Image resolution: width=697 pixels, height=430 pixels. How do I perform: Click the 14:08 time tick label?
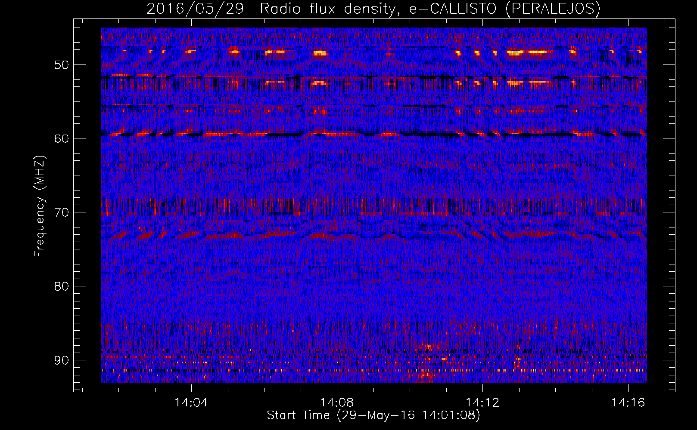337,402
